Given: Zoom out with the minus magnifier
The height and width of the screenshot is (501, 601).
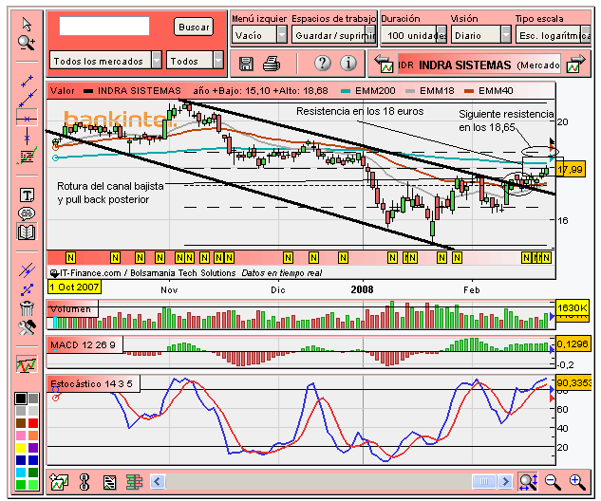Looking at the screenshot, I should [x=553, y=482].
